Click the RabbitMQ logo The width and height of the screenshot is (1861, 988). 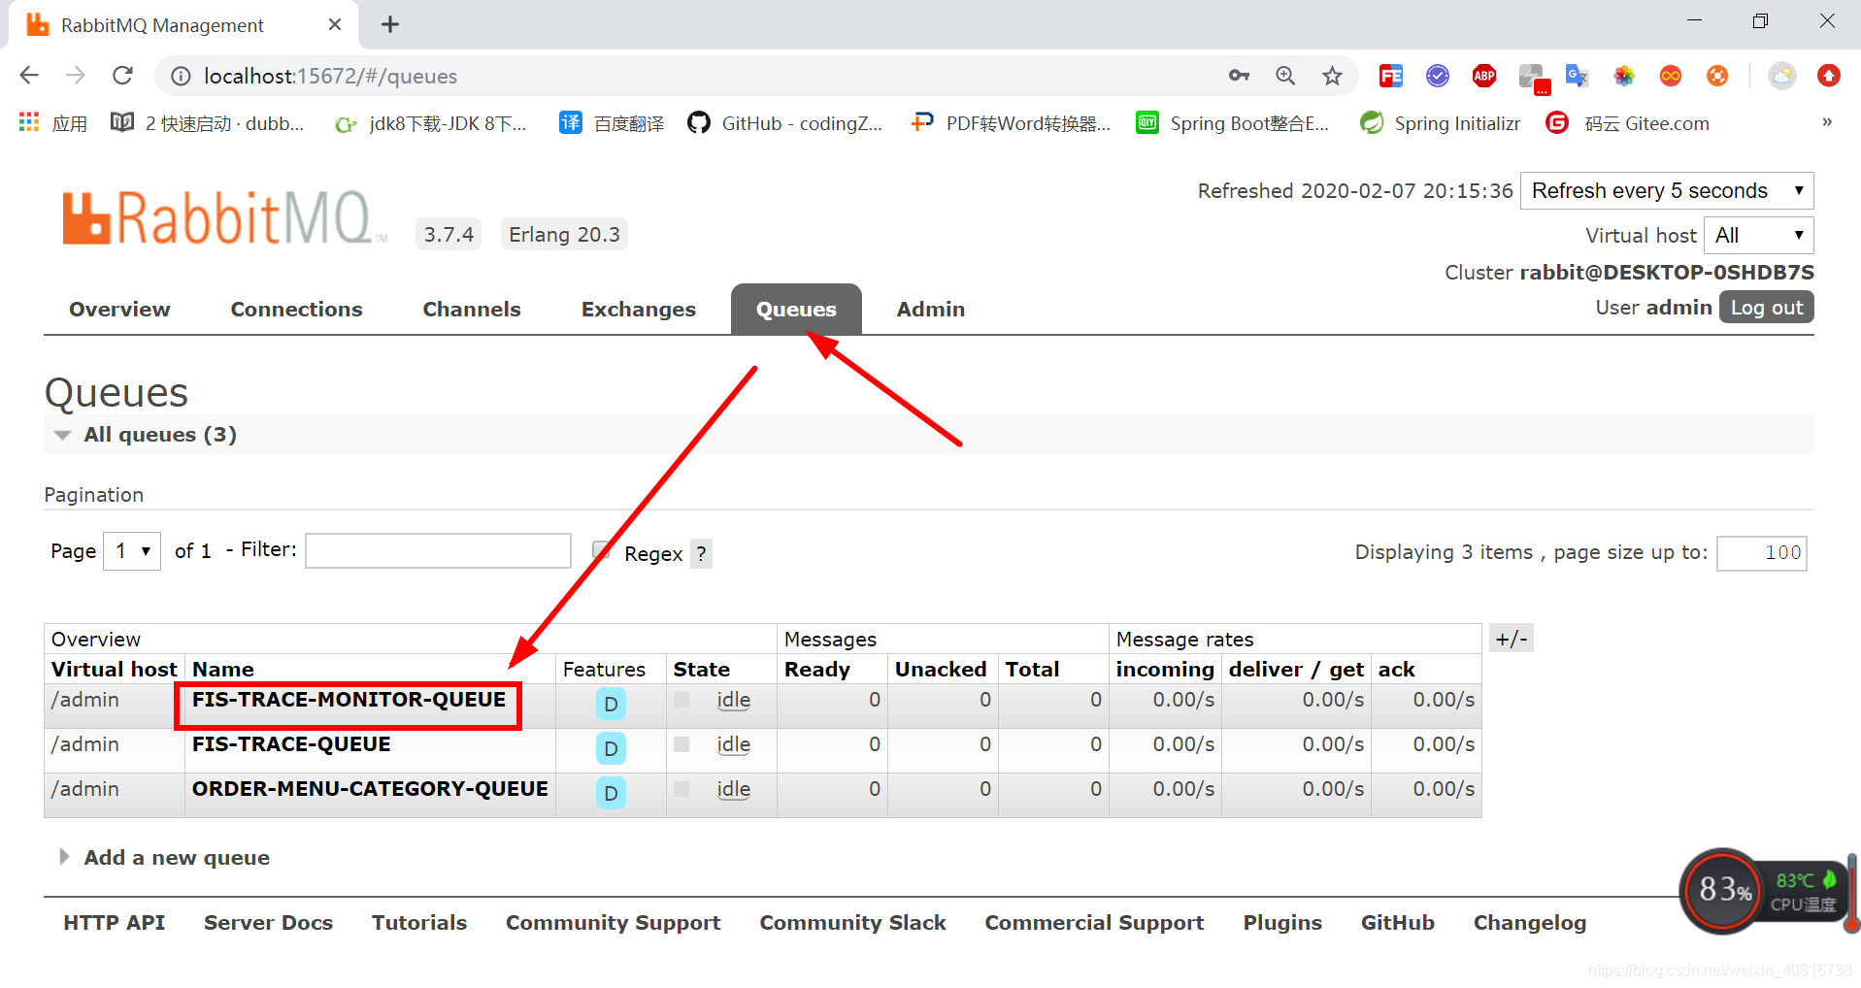pyautogui.click(x=225, y=217)
